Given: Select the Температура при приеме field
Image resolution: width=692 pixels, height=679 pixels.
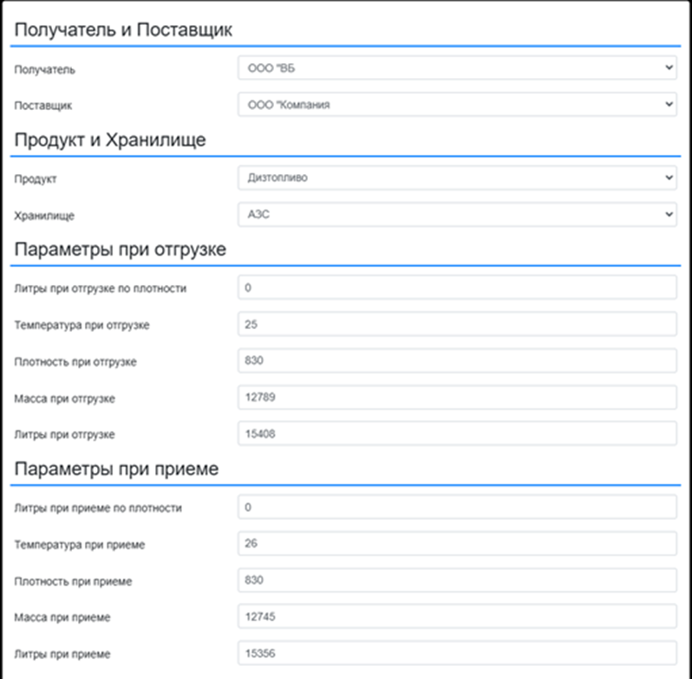Looking at the screenshot, I should [x=457, y=544].
